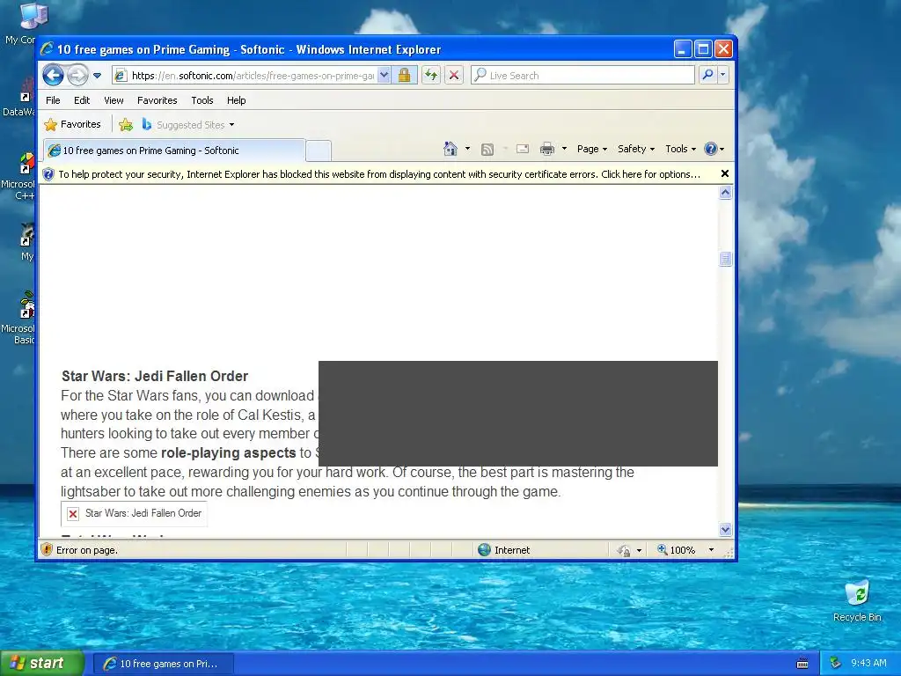Click the scrollbar up arrow

coord(725,193)
